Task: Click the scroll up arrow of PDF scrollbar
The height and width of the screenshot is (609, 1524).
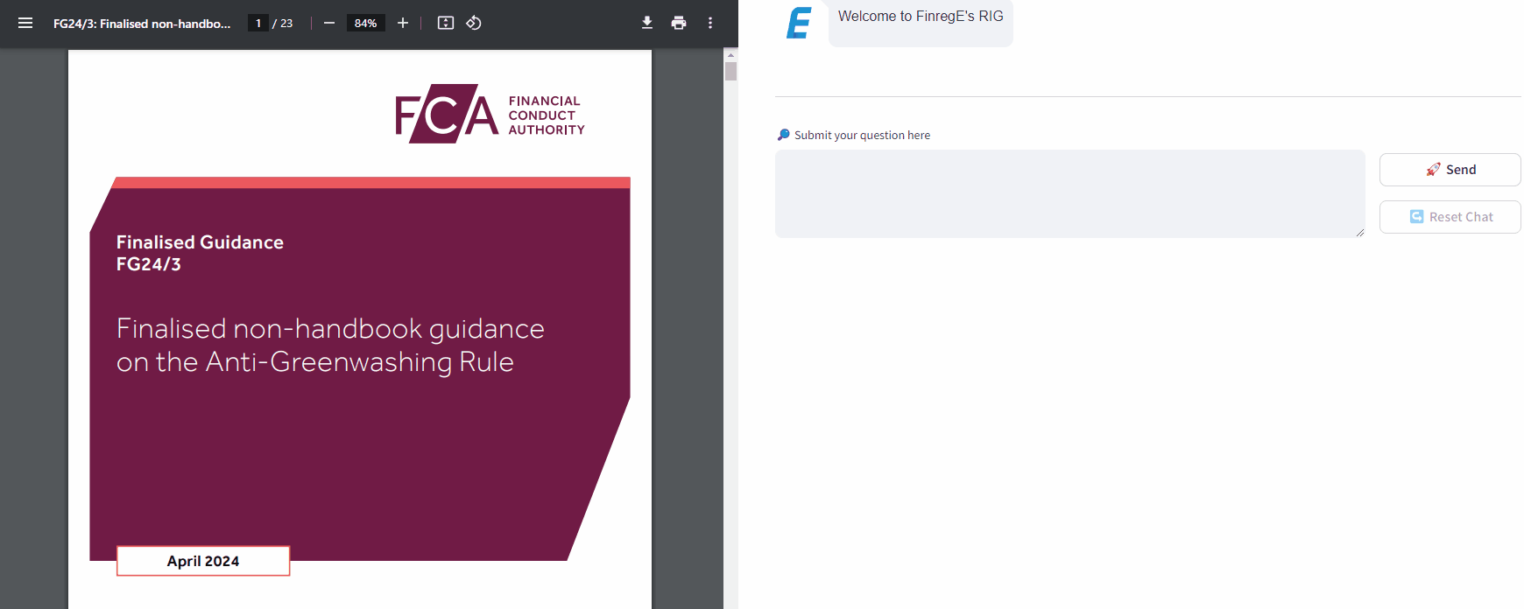Action: point(730,54)
